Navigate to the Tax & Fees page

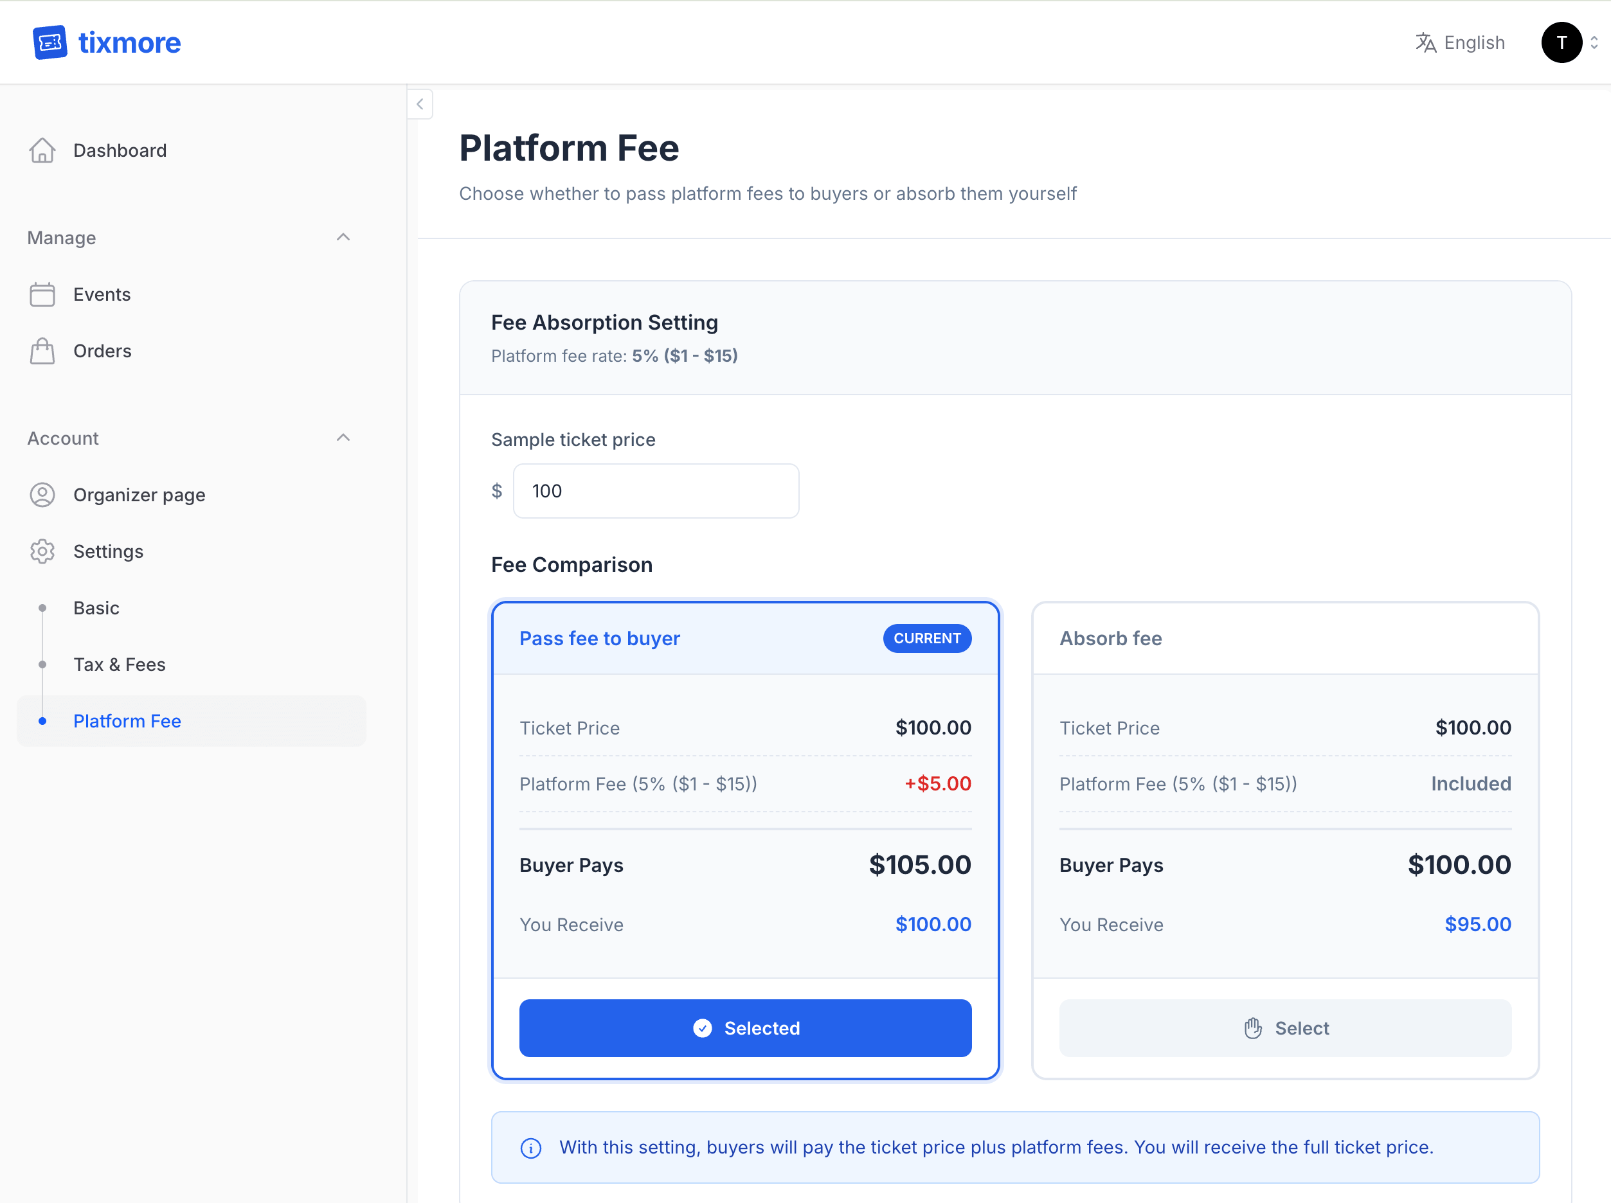[x=120, y=664]
